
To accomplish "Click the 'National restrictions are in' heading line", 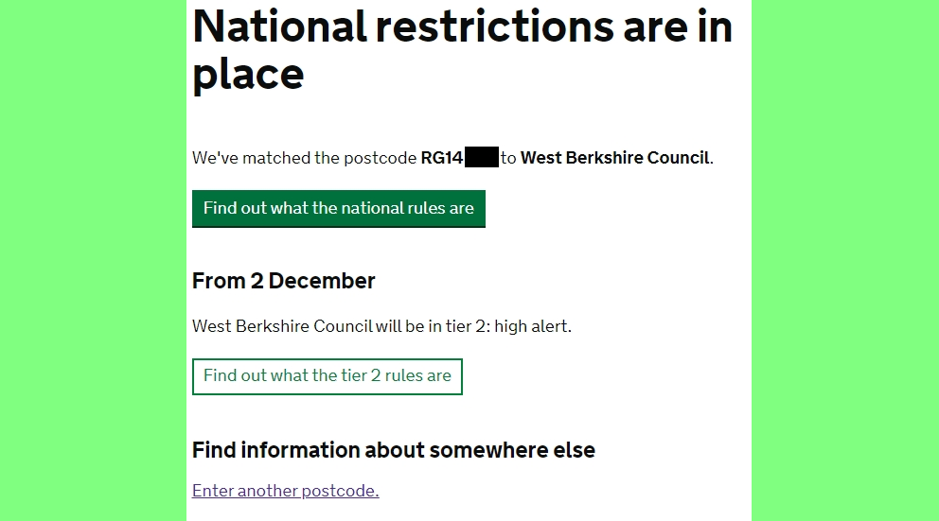I will (462, 26).
